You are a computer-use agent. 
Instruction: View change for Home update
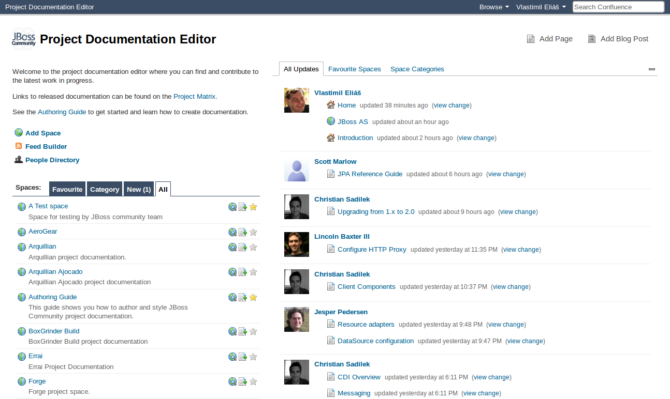(452, 105)
